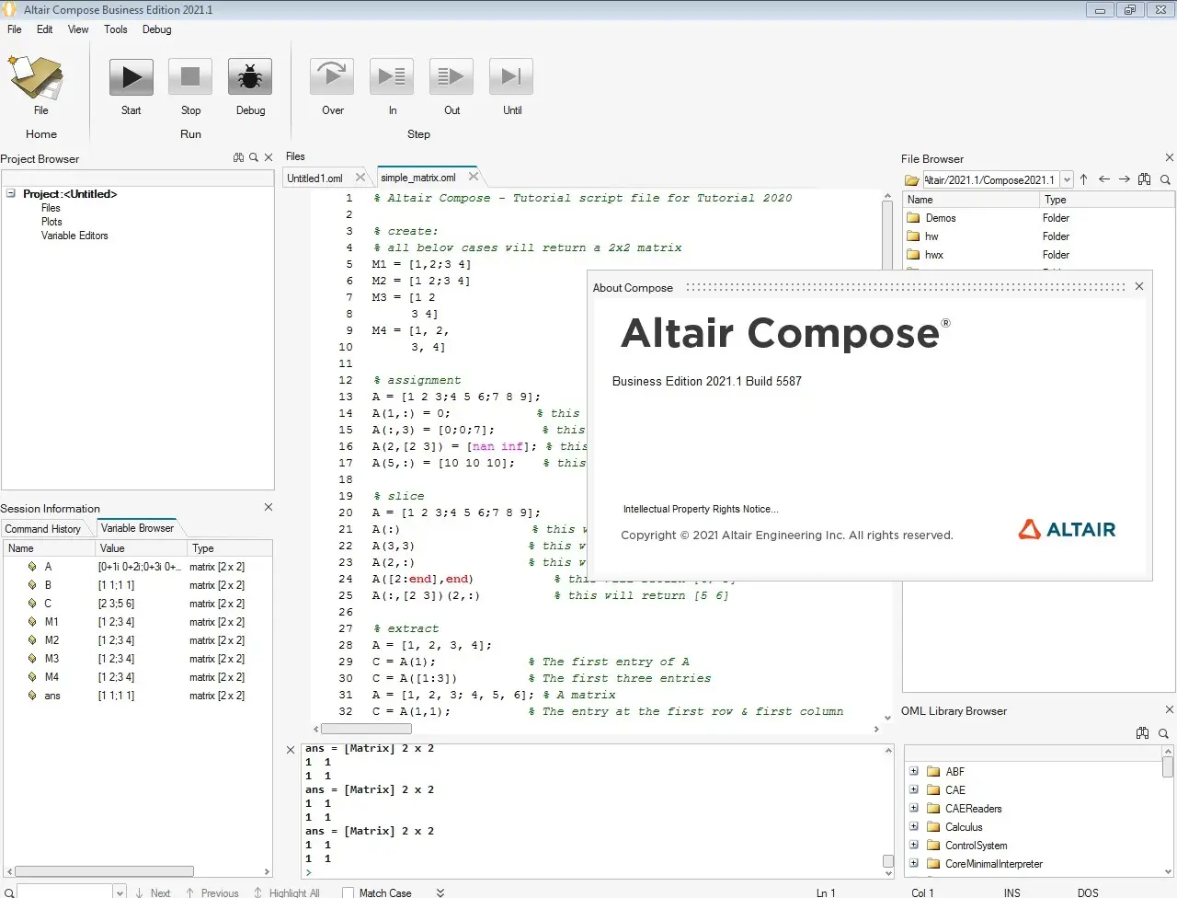Viewport: 1177px width, 898px height.
Task: Open the Edit menu
Action: [x=44, y=29]
